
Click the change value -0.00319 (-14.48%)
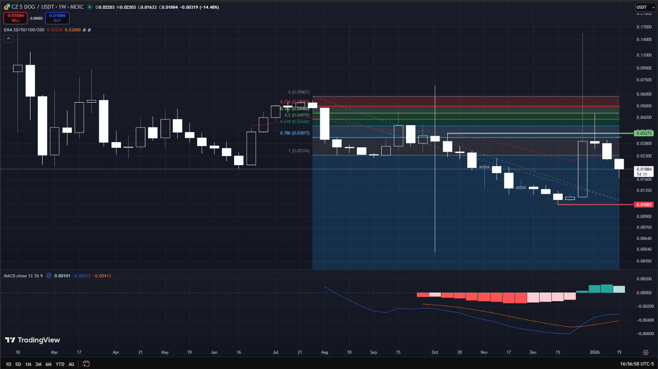(x=199, y=7)
